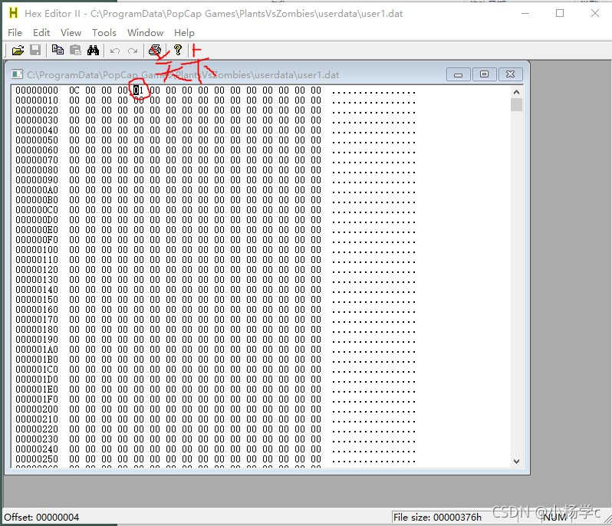612x526 pixels.
Task: Maximize the Hex Editor II main window
Action: coord(560,13)
